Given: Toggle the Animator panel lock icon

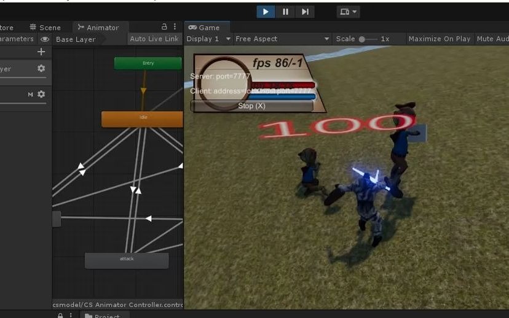Looking at the screenshot, I should (x=164, y=27).
